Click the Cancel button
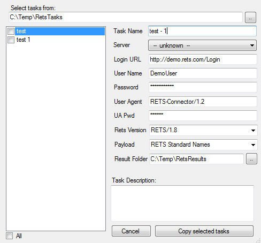This screenshot has width=261, height=243. click(x=131, y=231)
